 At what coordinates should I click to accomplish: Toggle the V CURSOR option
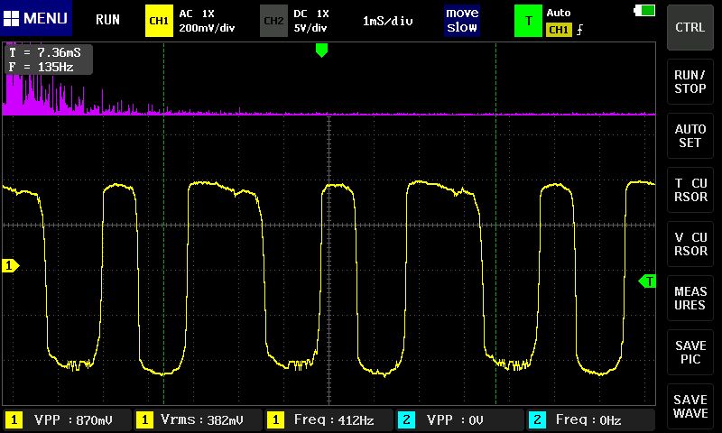690,244
